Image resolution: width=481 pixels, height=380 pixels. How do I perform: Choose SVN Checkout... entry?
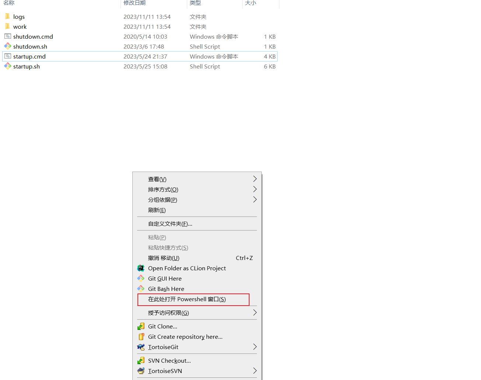(x=197, y=360)
